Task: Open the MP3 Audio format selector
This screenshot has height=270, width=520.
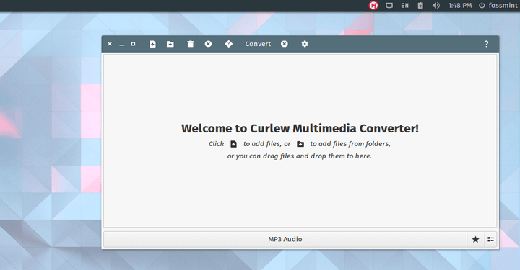Action: (285, 239)
